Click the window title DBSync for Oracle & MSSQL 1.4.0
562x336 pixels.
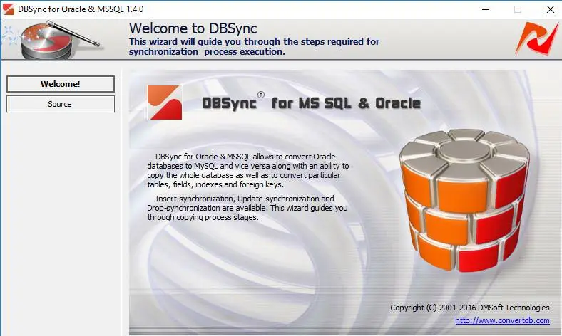81,9
